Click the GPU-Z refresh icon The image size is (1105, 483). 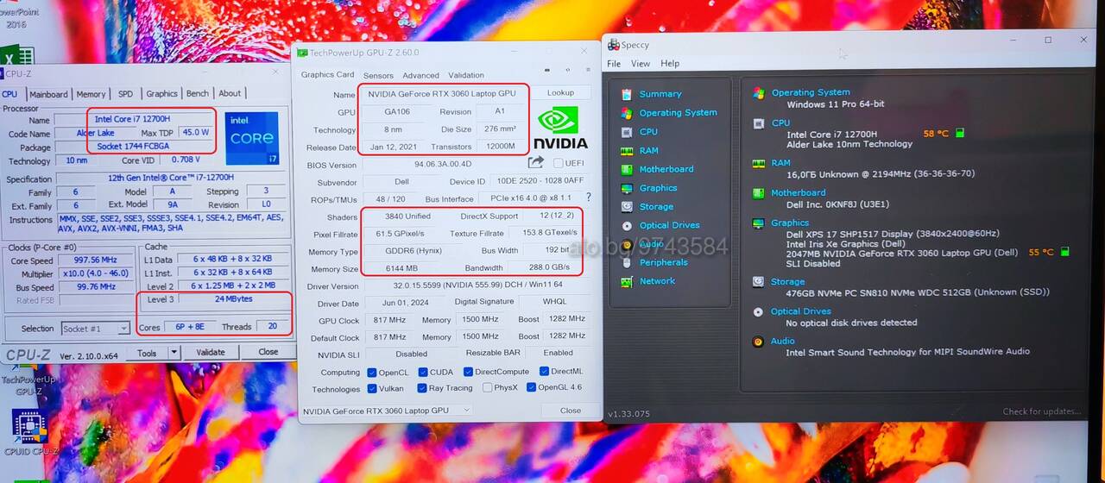coord(567,70)
